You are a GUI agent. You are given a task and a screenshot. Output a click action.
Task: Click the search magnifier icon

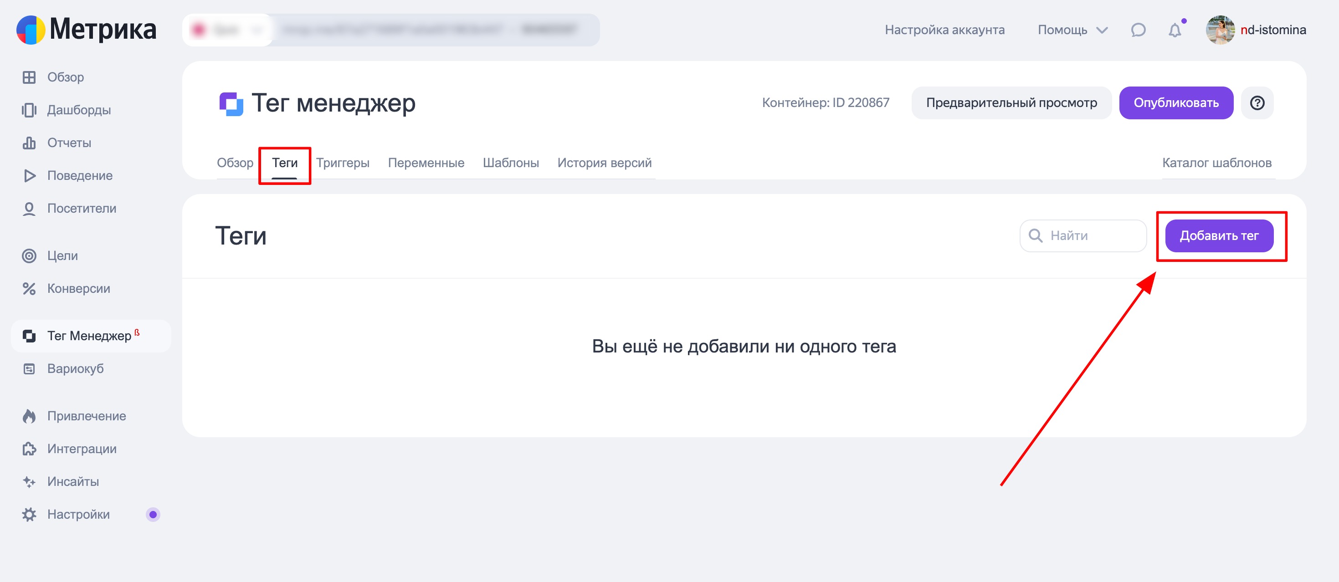[x=1036, y=235]
